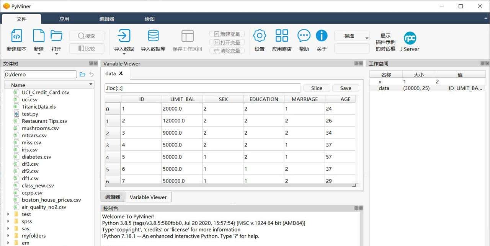The width and height of the screenshot is (490, 246).
Task: Expand the myfolders directory
Action: 9,236
